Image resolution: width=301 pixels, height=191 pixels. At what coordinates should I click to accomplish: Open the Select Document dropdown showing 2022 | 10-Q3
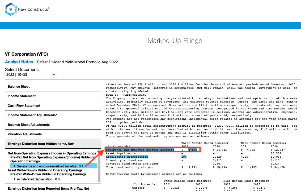click(x=31, y=75)
